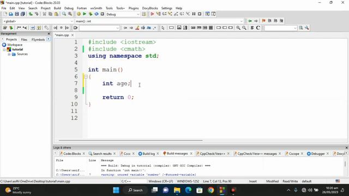Click the Find magnifier icon in toolbar
This screenshot has height=196, width=349.
point(64,14)
